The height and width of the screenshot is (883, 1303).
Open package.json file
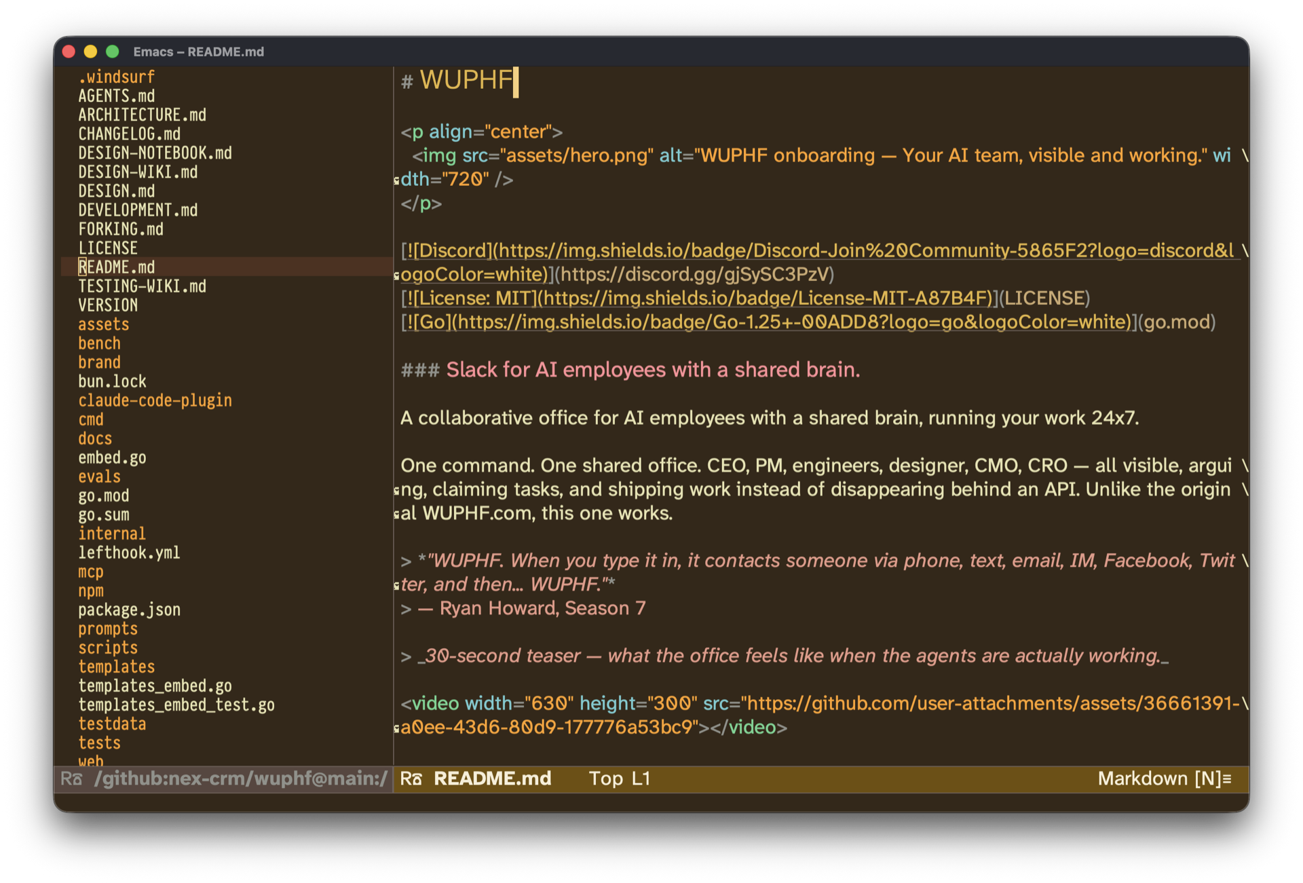(129, 609)
